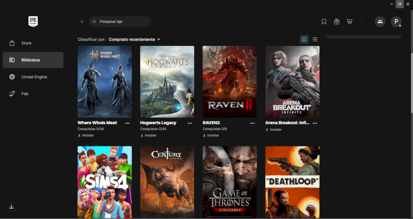Screen dimensions: 413x219
Task: Minimize the Epic Games window
Action: 392,4
